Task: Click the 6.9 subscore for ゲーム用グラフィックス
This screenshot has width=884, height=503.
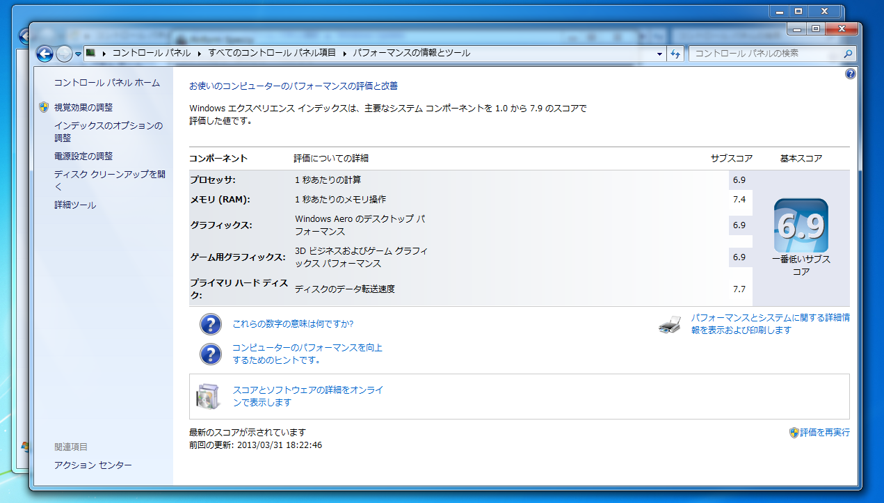Action: click(x=739, y=257)
